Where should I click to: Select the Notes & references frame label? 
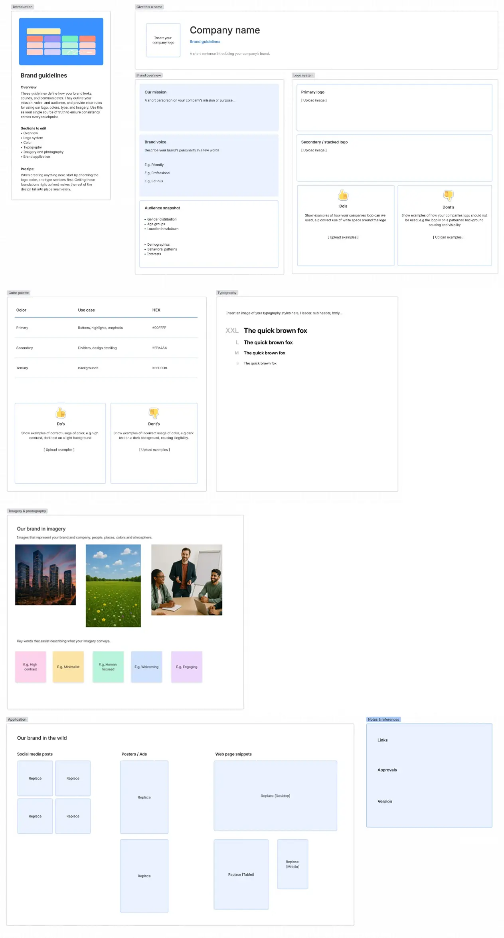(383, 719)
